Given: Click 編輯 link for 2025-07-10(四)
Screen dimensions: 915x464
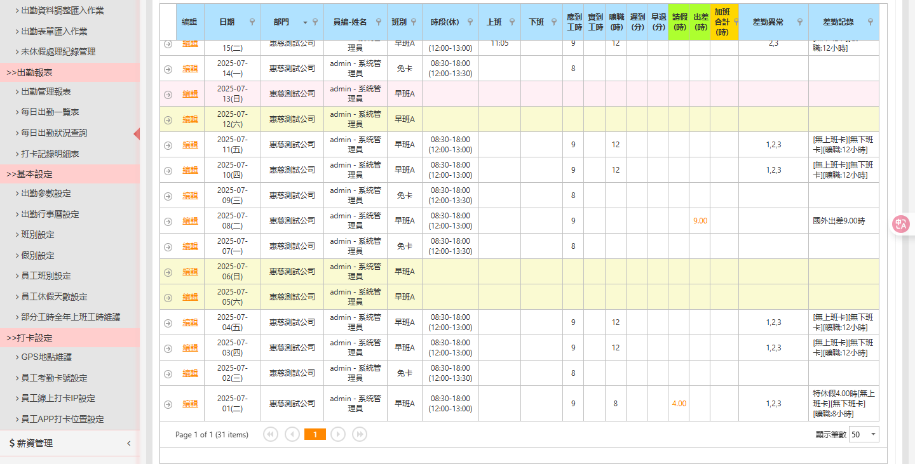Looking at the screenshot, I should pyautogui.click(x=190, y=170).
